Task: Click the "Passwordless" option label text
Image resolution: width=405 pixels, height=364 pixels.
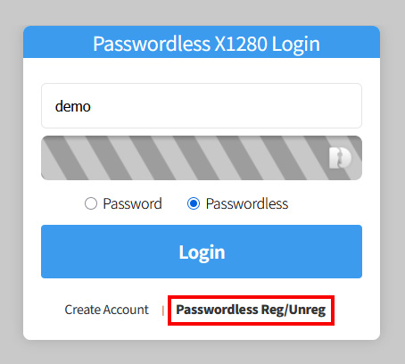Action: [x=247, y=203]
